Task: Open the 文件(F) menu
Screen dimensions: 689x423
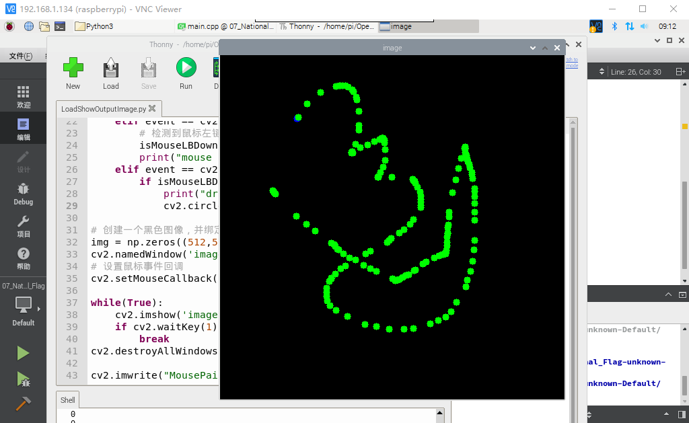Action: pyautogui.click(x=21, y=56)
